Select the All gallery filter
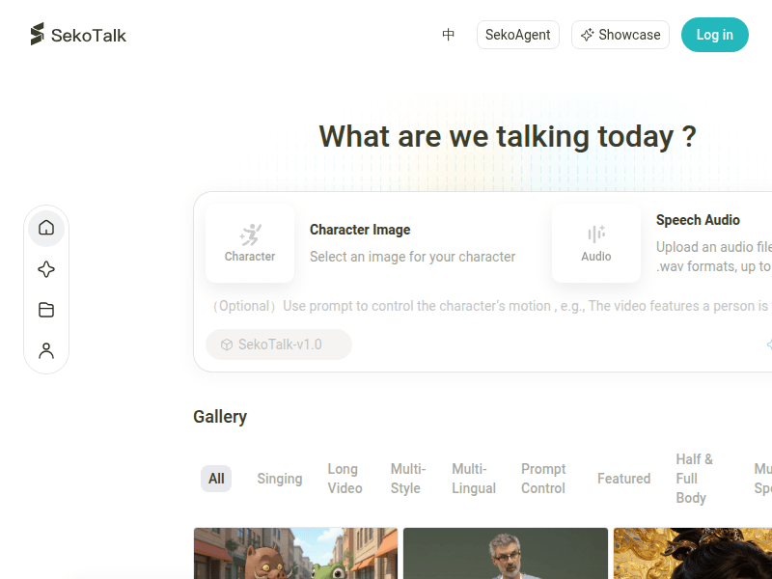The width and height of the screenshot is (772, 579). pyautogui.click(x=216, y=479)
